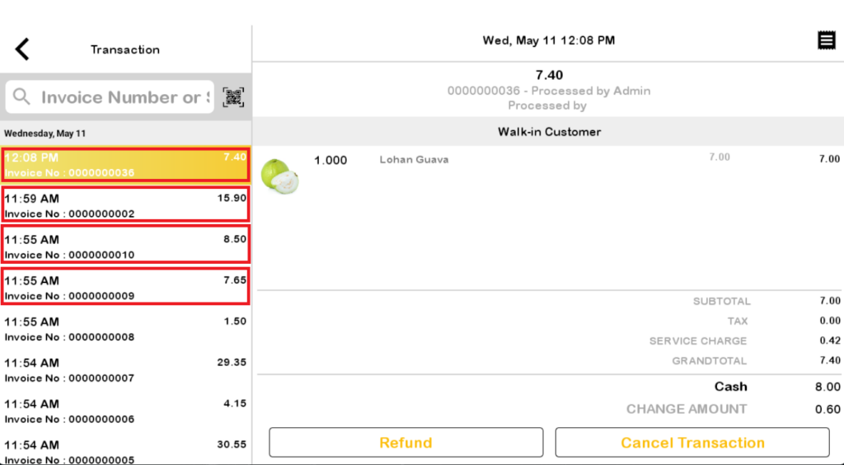Click the Cancel Transaction button
This screenshot has height=465, width=844.
692,443
